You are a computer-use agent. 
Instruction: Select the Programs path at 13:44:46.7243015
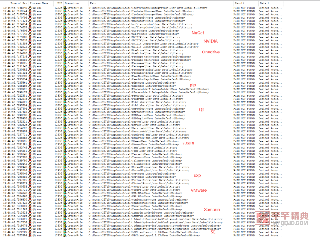click(136, 99)
